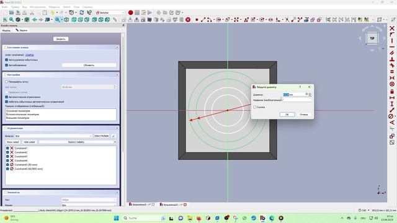This screenshot has width=397, height=223.
Task: Click the Show Listed button
Action: (12, 142)
